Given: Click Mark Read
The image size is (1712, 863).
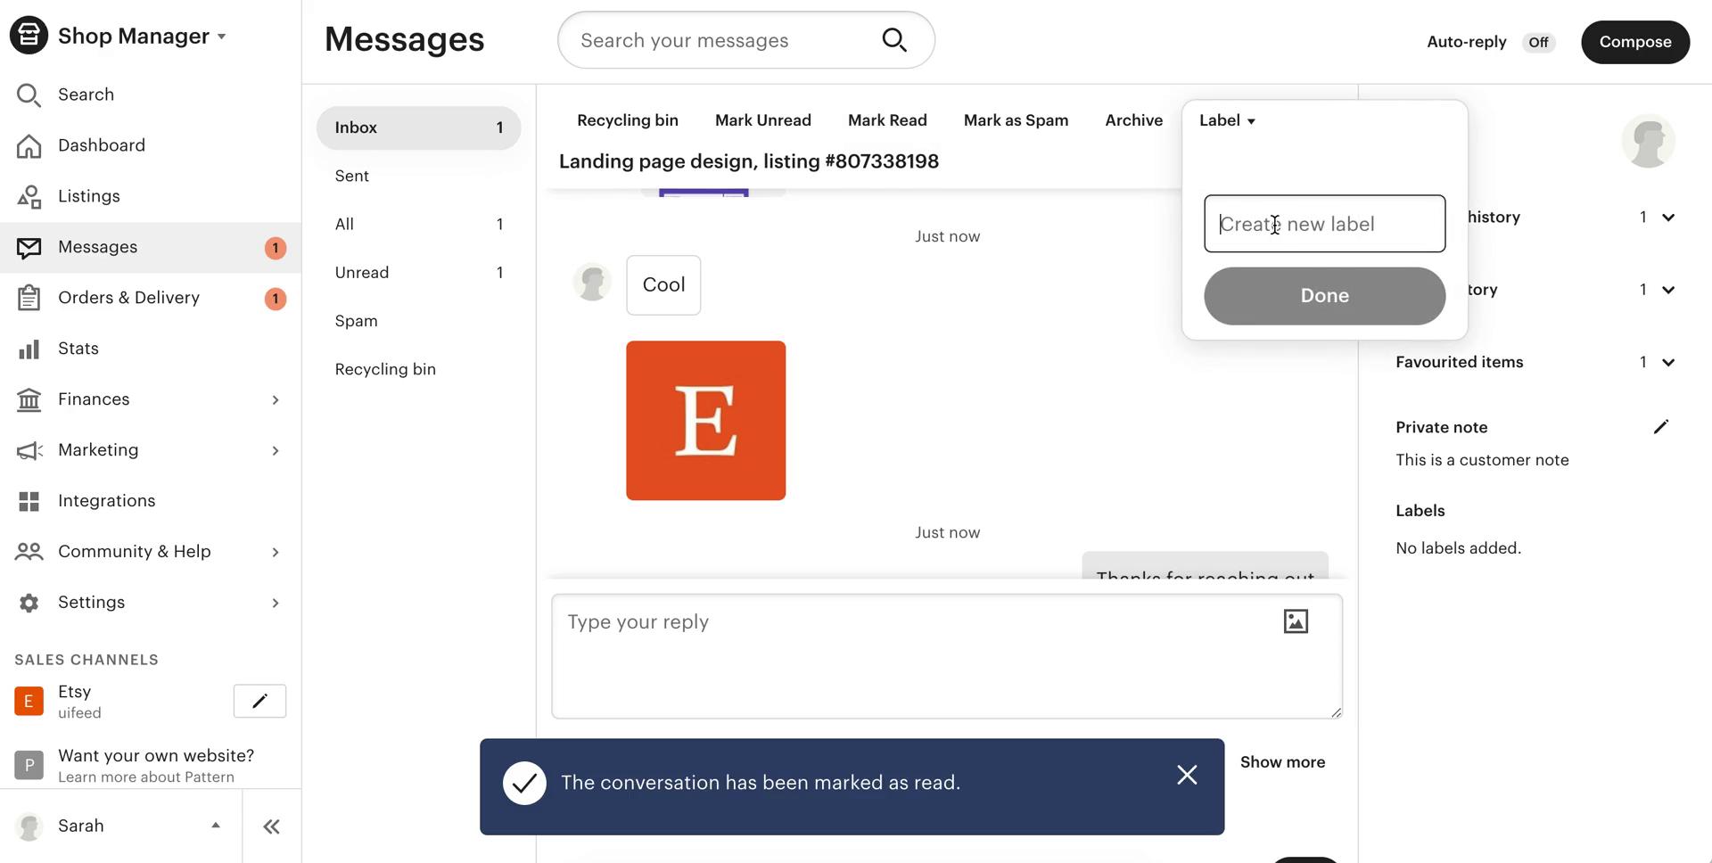Looking at the screenshot, I should click(x=887, y=120).
